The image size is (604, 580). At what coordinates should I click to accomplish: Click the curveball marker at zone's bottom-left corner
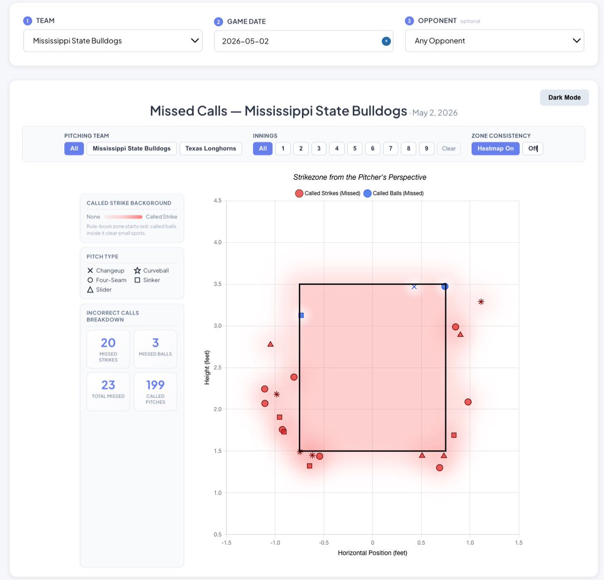pos(300,452)
